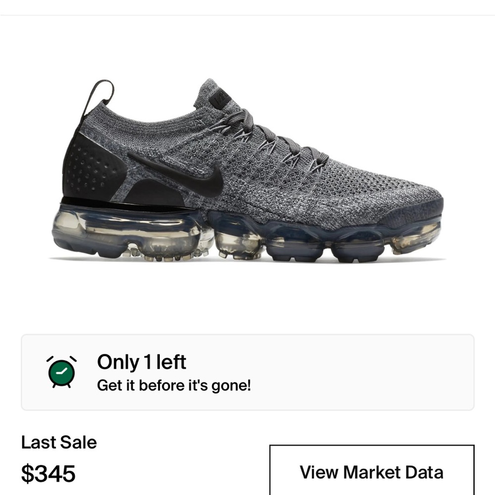Click the 'Only 1 left' headline text
Screen dimensions: 495x495
[x=143, y=363]
